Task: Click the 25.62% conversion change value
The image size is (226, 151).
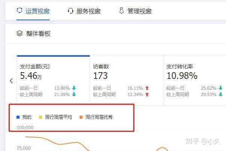Action: [x=209, y=88]
